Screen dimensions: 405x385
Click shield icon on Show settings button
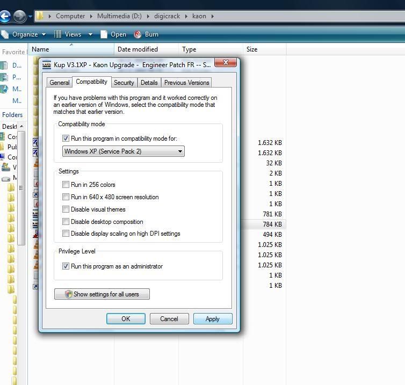tap(68, 294)
